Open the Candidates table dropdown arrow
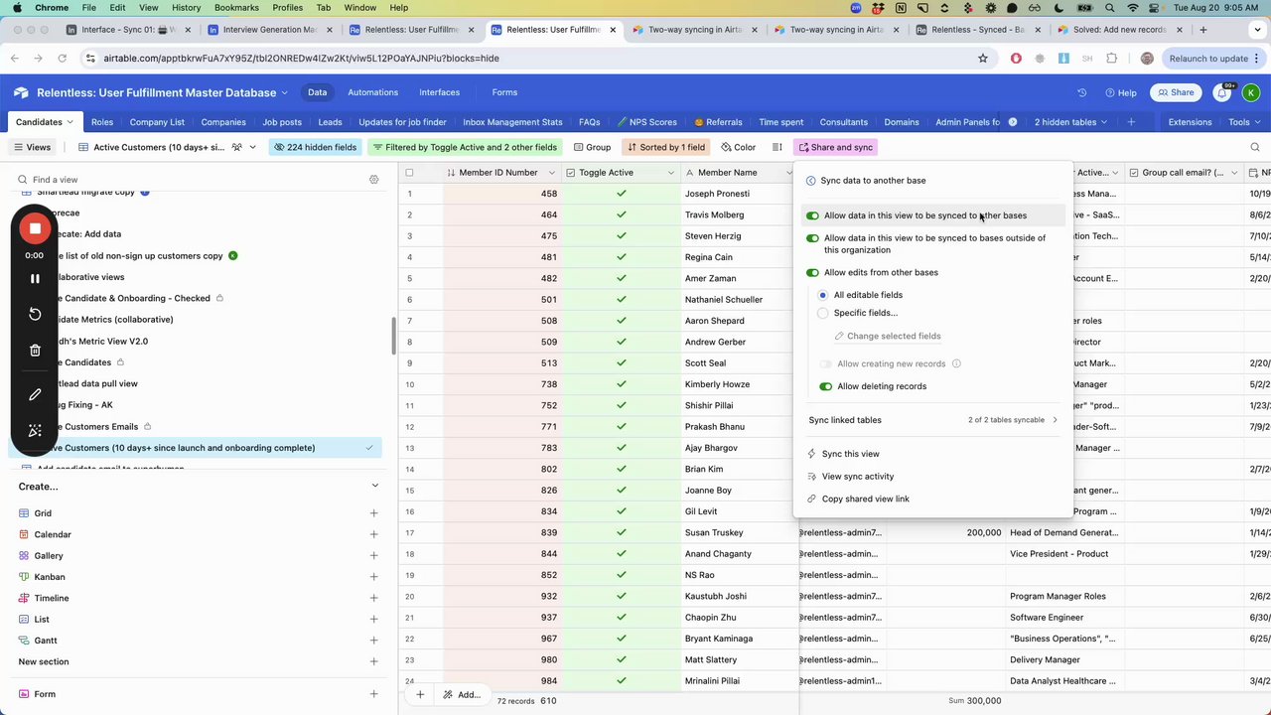This screenshot has height=715, width=1271. point(70,122)
